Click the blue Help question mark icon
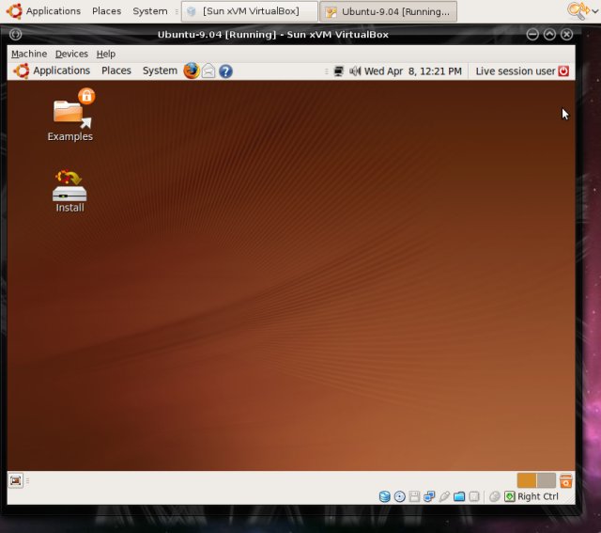This screenshot has width=601, height=533. (225, 71)
